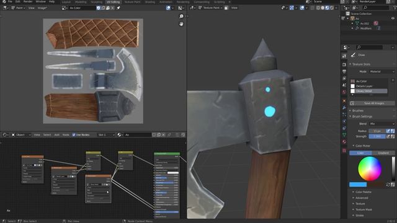Click the Draw brush icon
The height and width of the screenshot is (223, 397).
(353, 55)
